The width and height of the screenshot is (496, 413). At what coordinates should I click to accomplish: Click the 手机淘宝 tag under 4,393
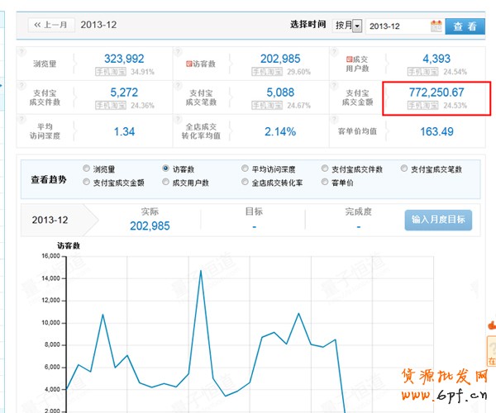coord(423,72)
